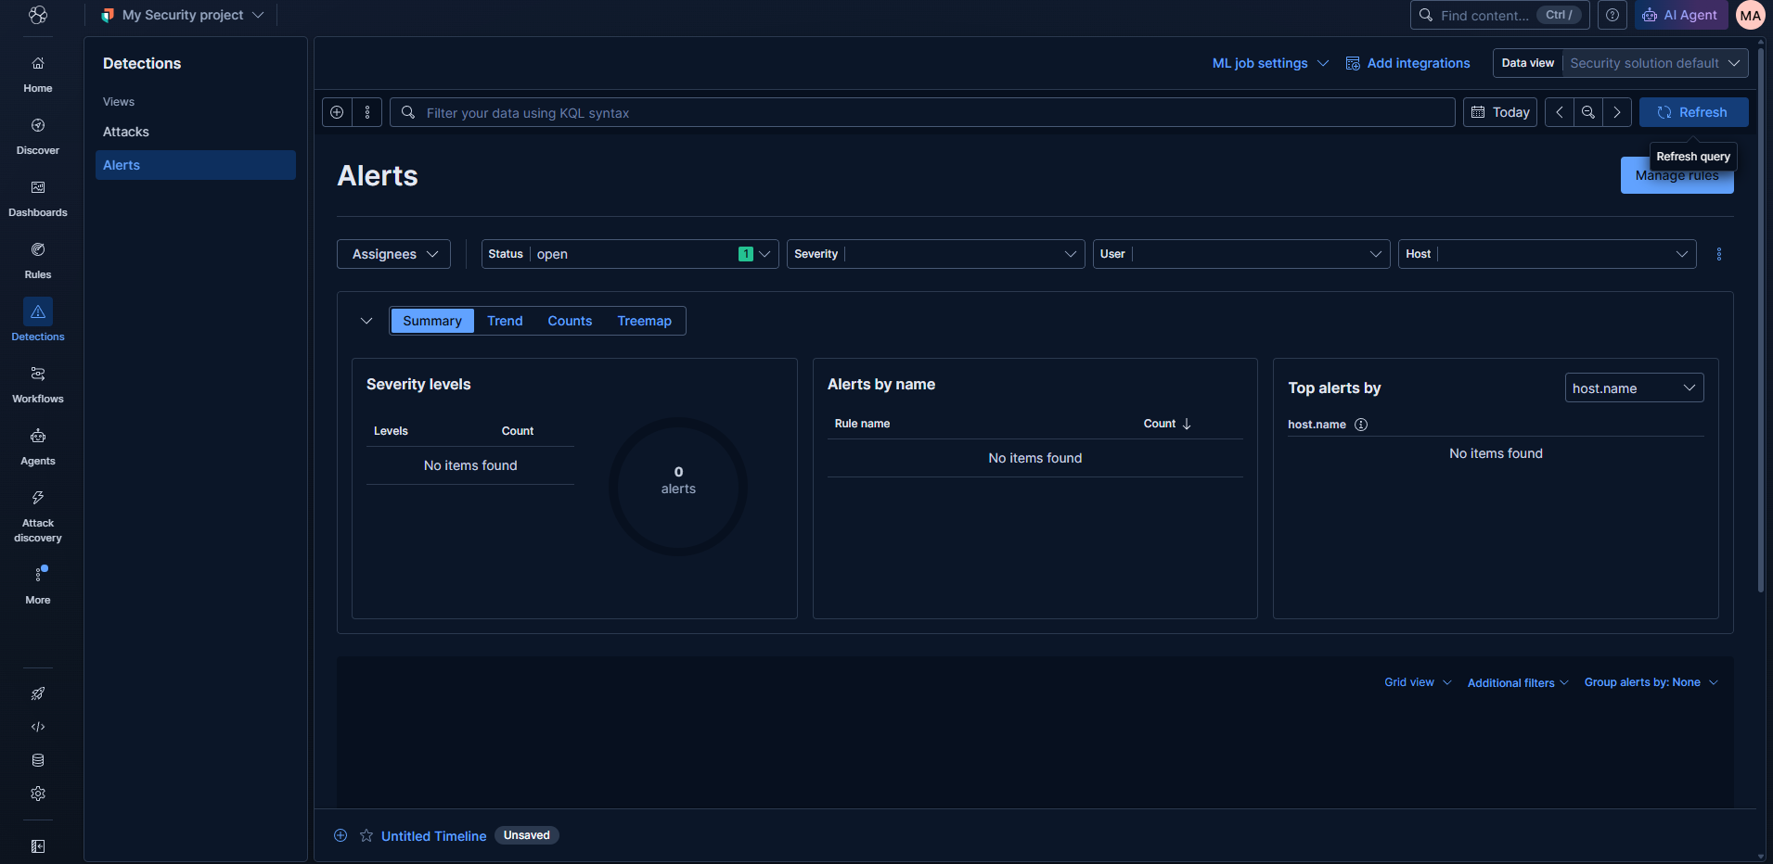Open Grid view options
The height and width of the screenshot is (864, 1773).
point(1418,682)
